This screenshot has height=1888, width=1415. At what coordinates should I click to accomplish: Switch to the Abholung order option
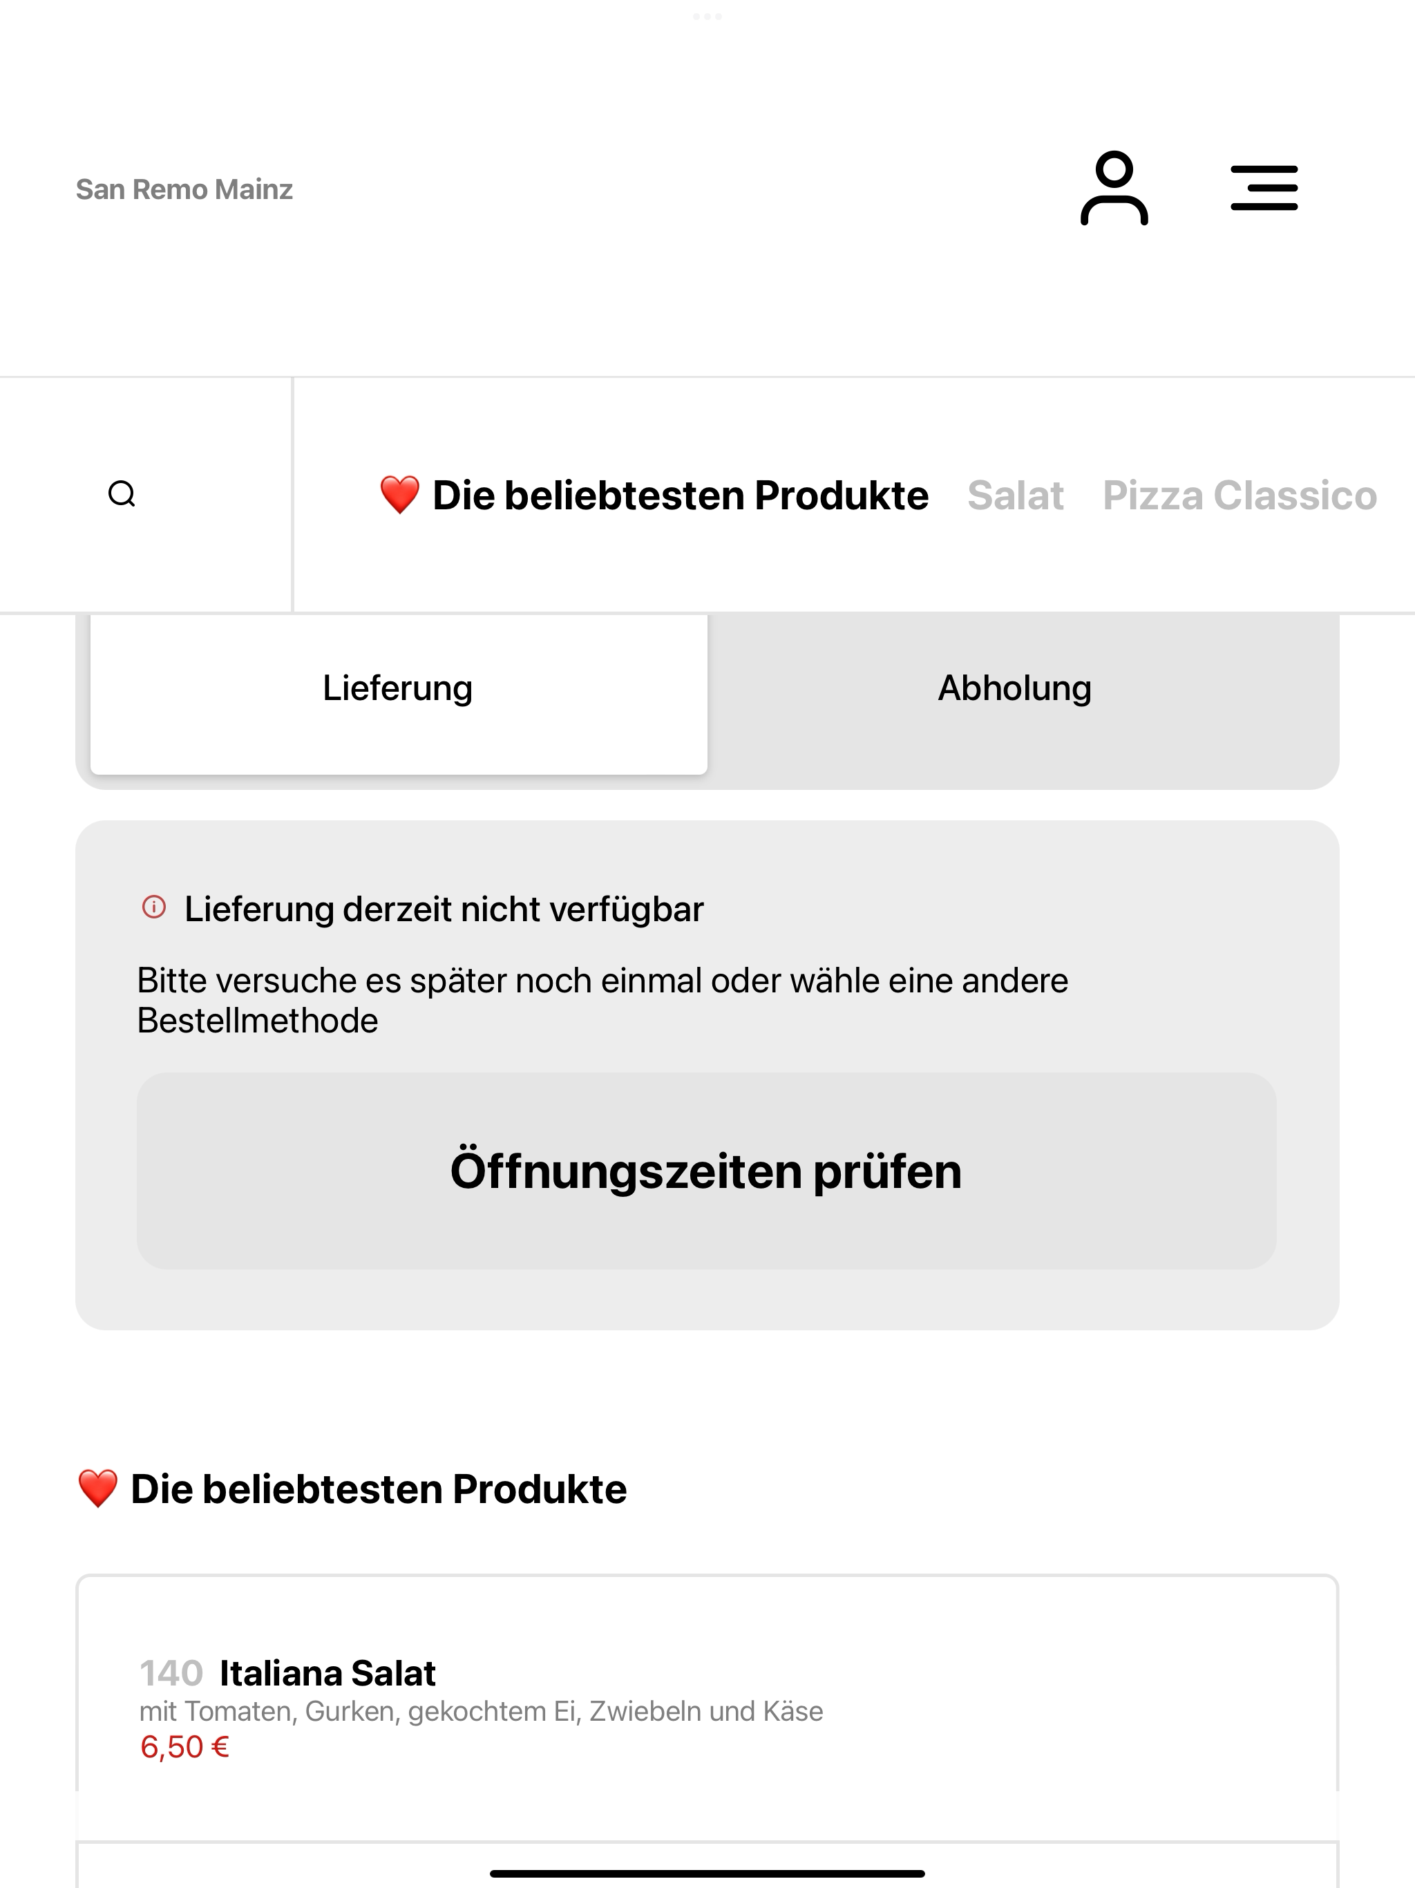tap(1015, 688)
